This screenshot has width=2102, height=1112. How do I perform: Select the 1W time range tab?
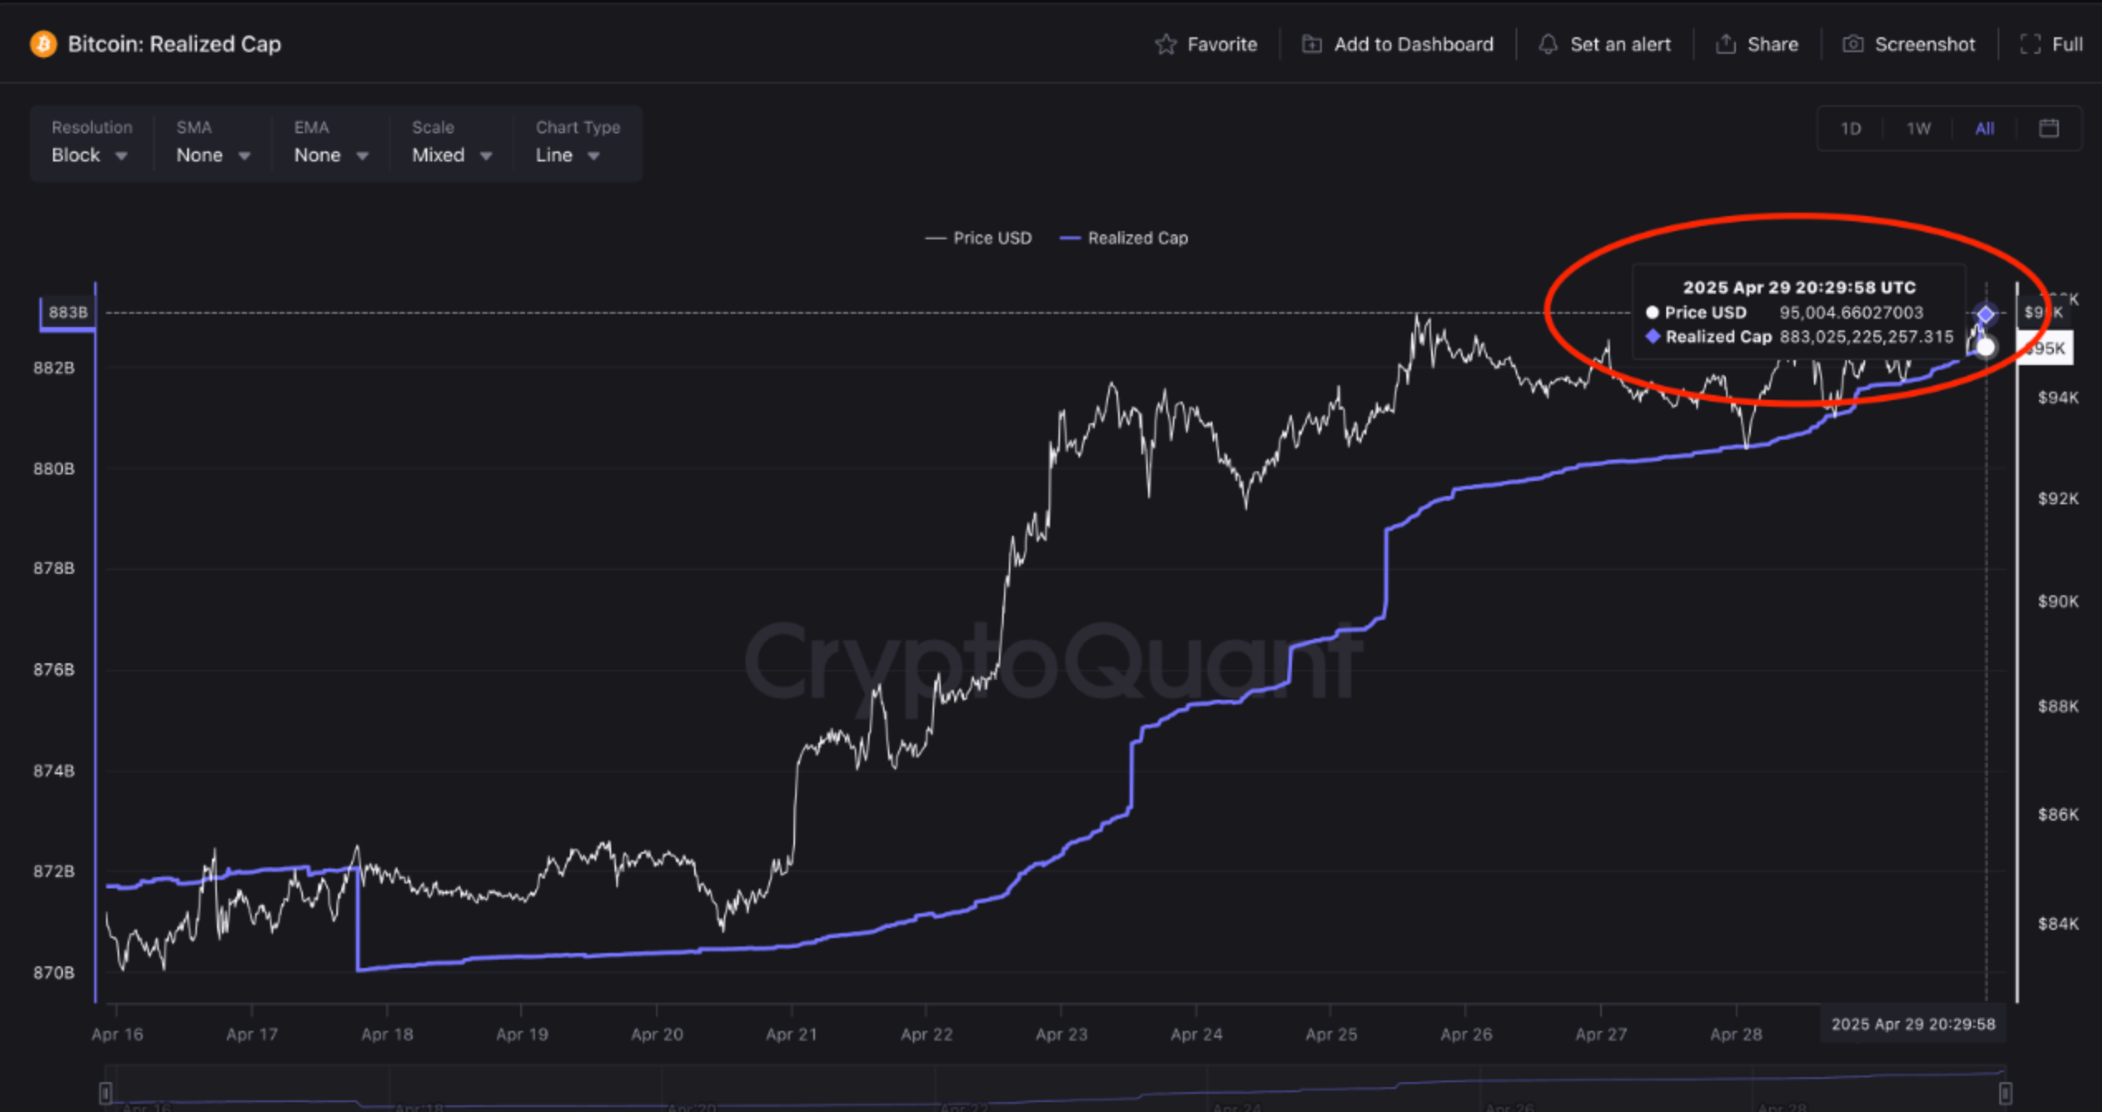1918,129
